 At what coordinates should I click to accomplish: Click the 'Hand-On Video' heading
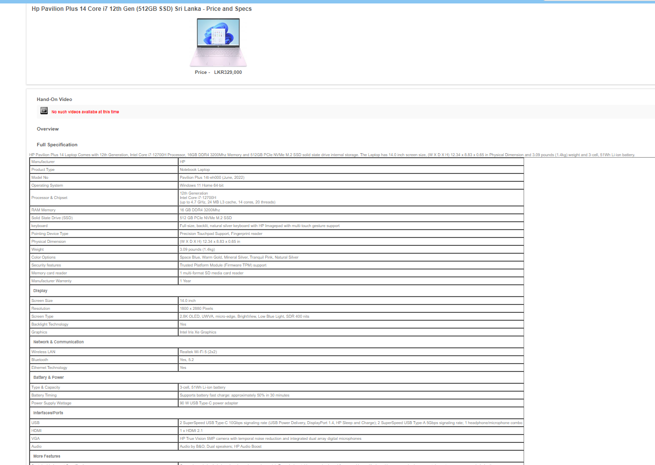[54, 100]
